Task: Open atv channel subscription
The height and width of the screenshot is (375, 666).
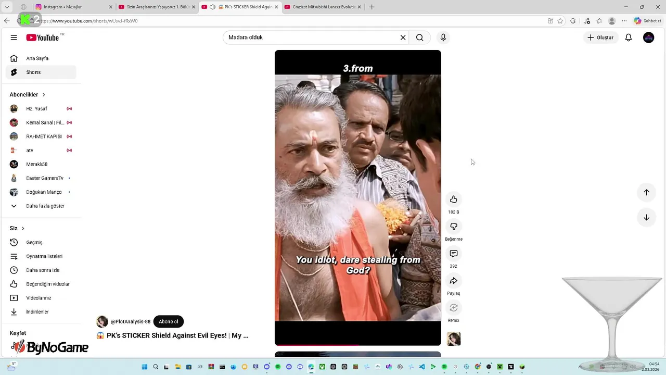Action: pyautogui.click(x=41, y=151)
